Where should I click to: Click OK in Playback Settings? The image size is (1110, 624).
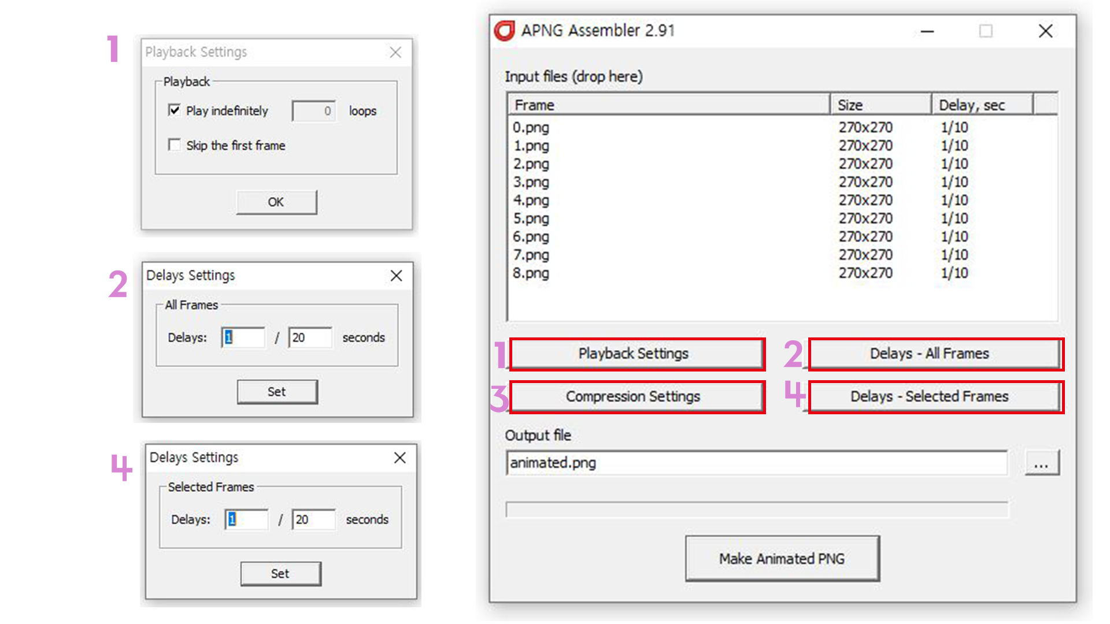point(276,202)
